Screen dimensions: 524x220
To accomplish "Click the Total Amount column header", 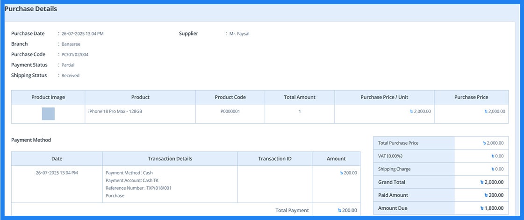I will click(300, 97).
